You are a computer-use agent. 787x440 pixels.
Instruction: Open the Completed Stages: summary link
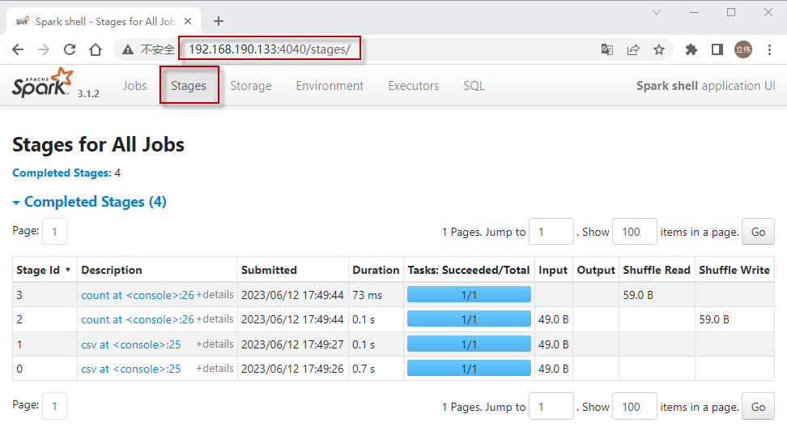click(62, 173)
